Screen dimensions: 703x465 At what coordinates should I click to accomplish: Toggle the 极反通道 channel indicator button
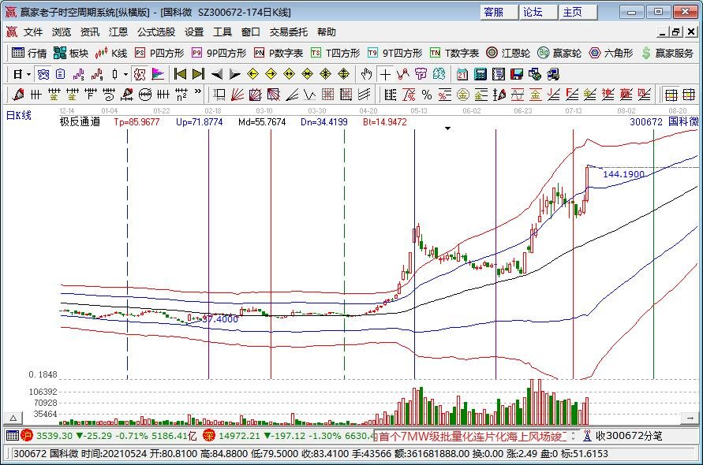pos(140,74)
